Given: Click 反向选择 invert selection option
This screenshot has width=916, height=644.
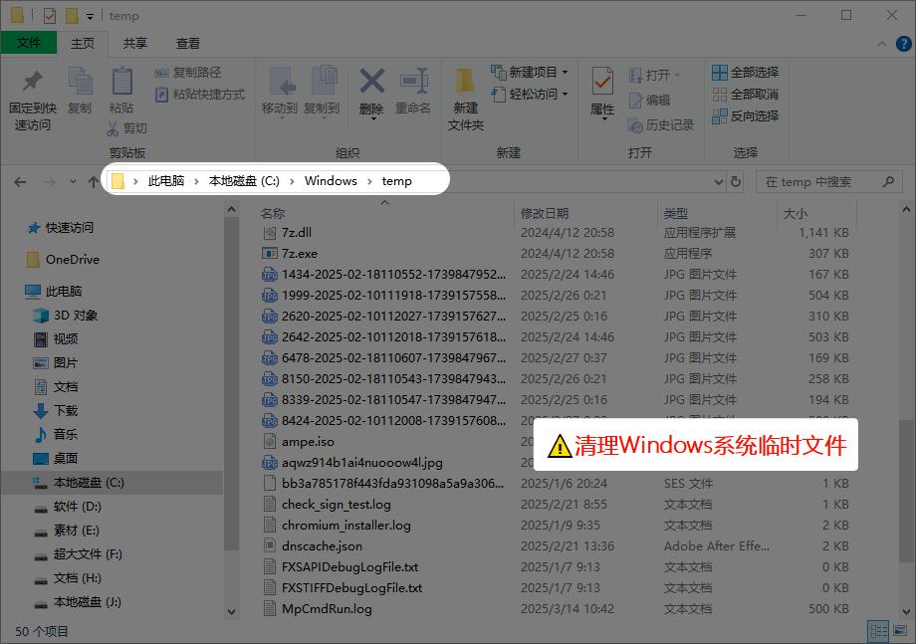Looking at the screenshot, I should (745, 116).
